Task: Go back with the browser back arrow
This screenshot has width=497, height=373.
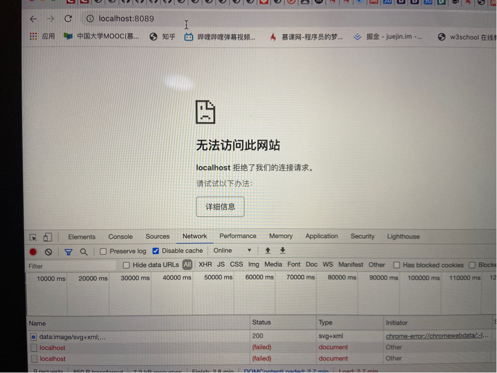Action: click(x=33, y=19)
